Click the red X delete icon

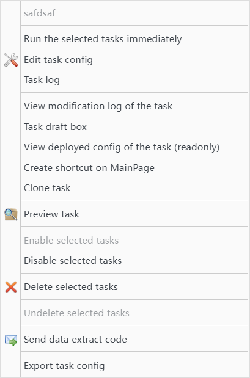point(11,287)
